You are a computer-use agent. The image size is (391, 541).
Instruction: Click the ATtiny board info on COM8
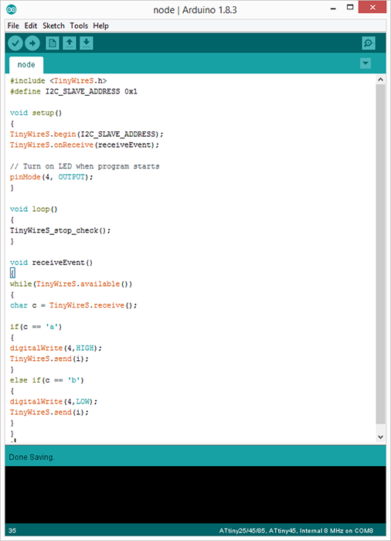tap(296, 531)
